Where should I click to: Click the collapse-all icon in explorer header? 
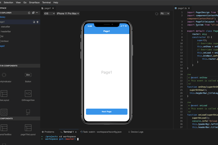point(33,13)
